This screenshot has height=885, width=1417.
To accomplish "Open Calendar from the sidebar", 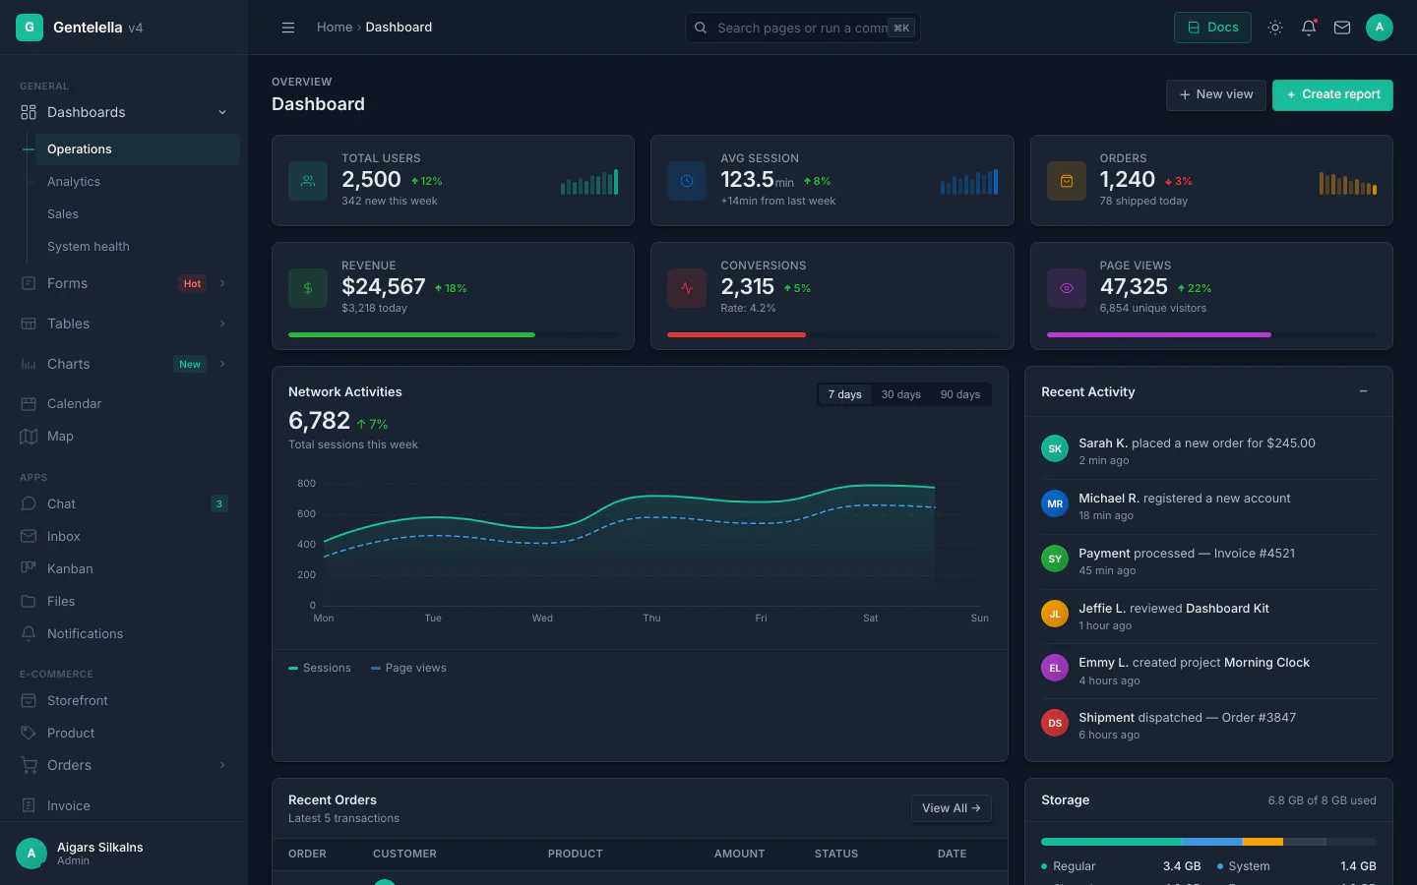I will [124, 404].
